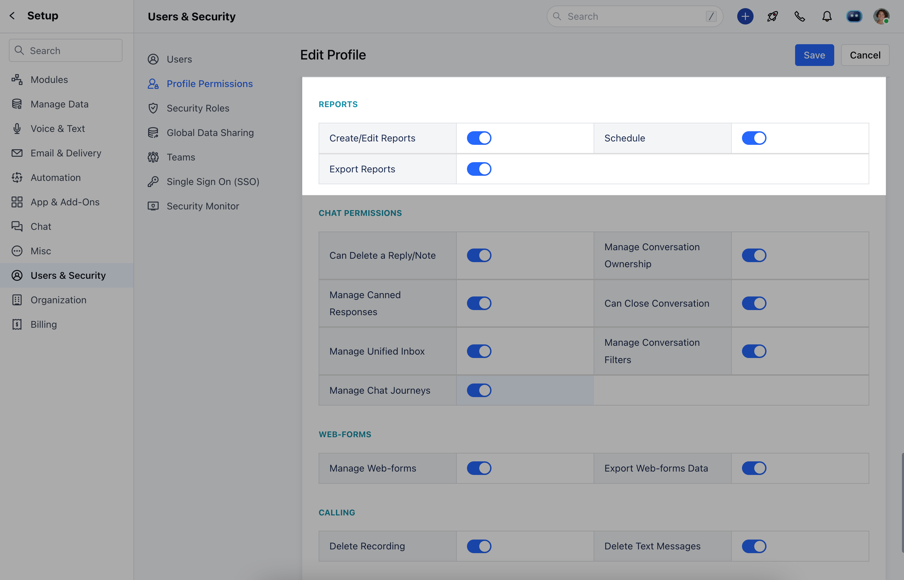The image size is (904, 580).
Task: Open the phone dialer icon
Action: click(x=800, y=16)
